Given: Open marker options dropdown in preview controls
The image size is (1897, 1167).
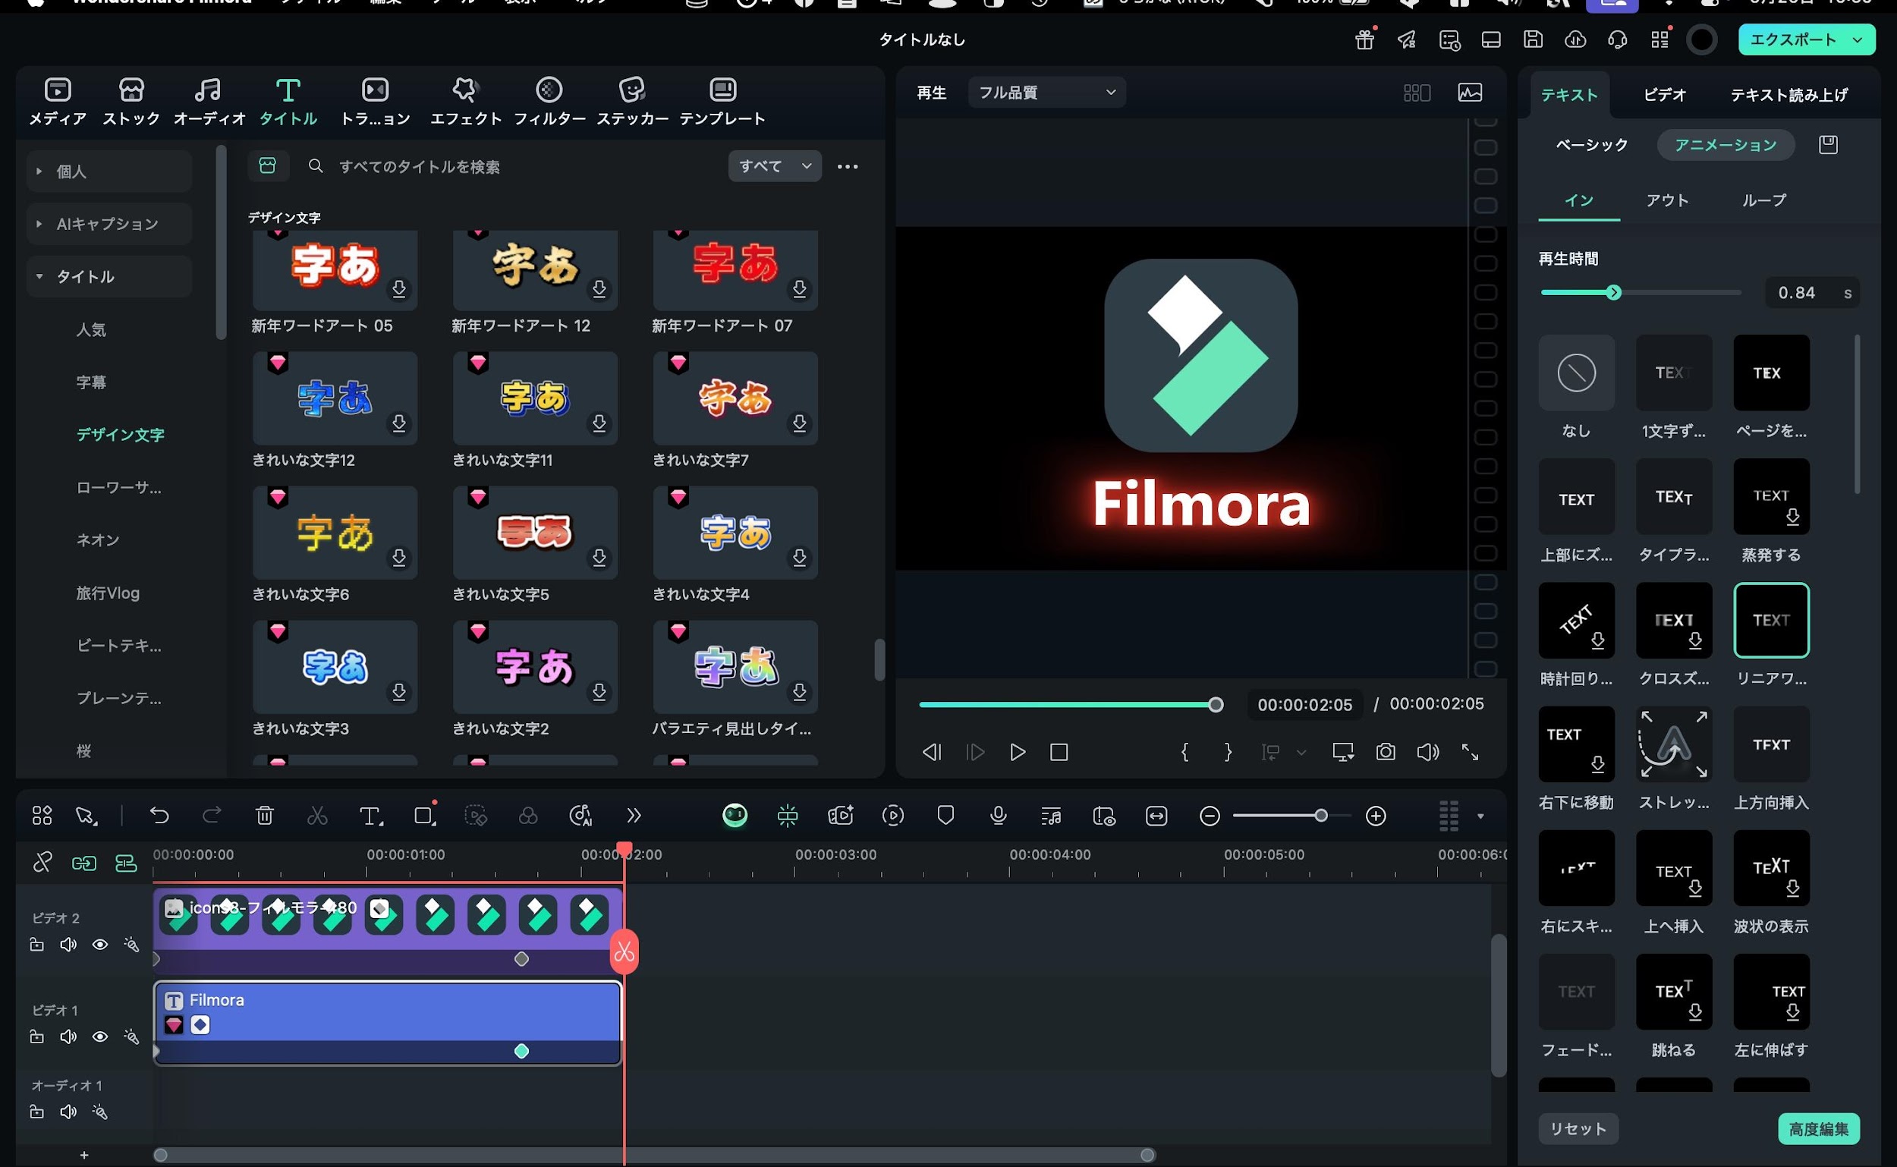Looking at the screenshot, I should 1301,753.
